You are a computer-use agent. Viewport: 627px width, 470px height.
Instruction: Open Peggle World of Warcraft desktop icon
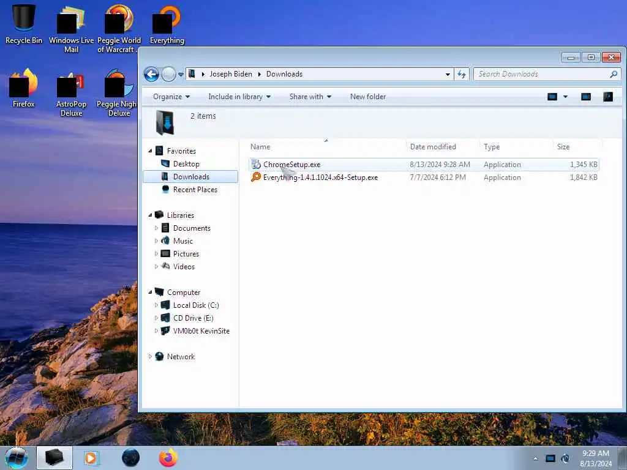click(x=119, y=29)
